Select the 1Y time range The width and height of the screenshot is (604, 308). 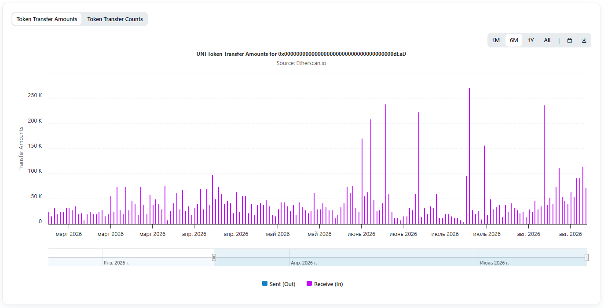tap(531, 40)
